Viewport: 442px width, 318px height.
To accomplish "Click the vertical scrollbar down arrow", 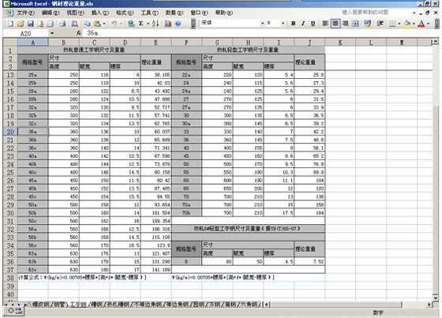I will tap(436, 297).
